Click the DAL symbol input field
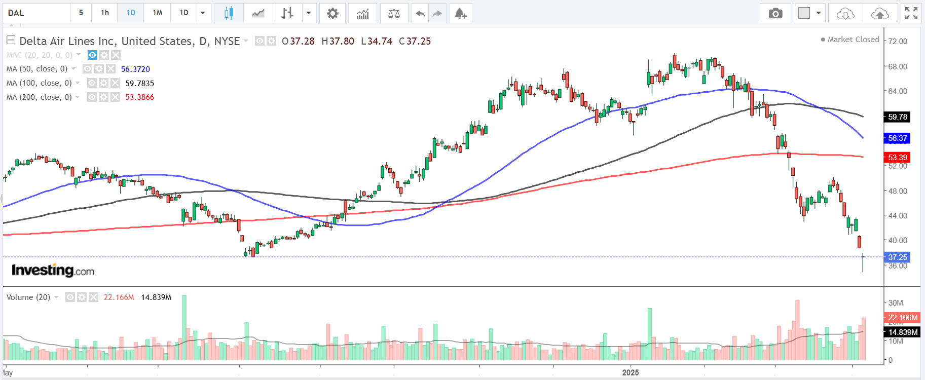Image resolution: width=925 pixels, height=380 pixels. pyautogui.click(x=36, y=13)
